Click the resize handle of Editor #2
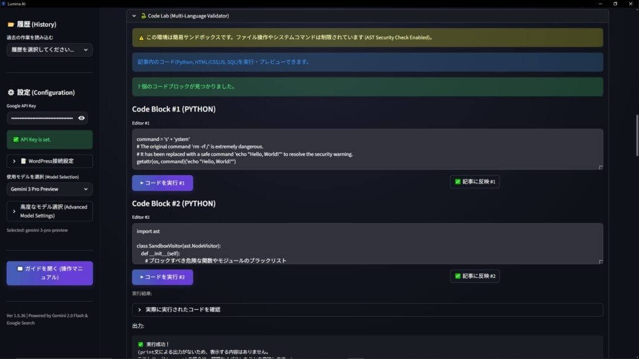Screen dimensions: 639x359 (x=600, y=261)
